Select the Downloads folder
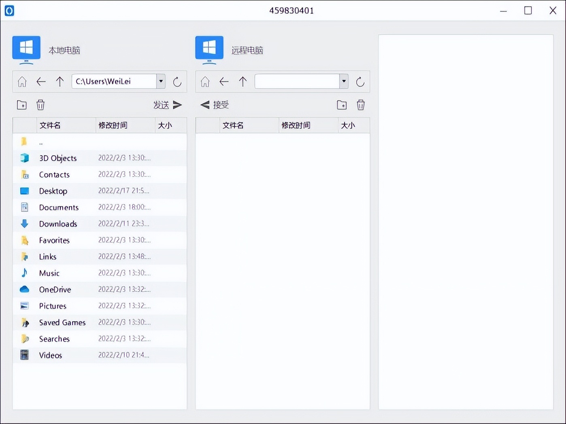 tap(58, 224)
